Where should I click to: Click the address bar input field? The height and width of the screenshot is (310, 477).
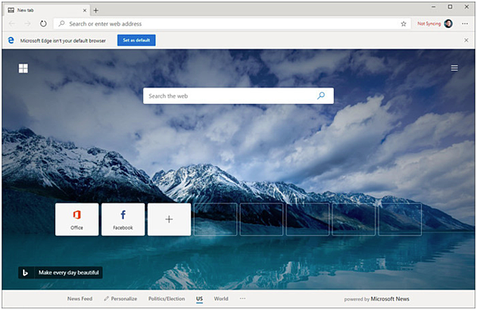(232, 24)
